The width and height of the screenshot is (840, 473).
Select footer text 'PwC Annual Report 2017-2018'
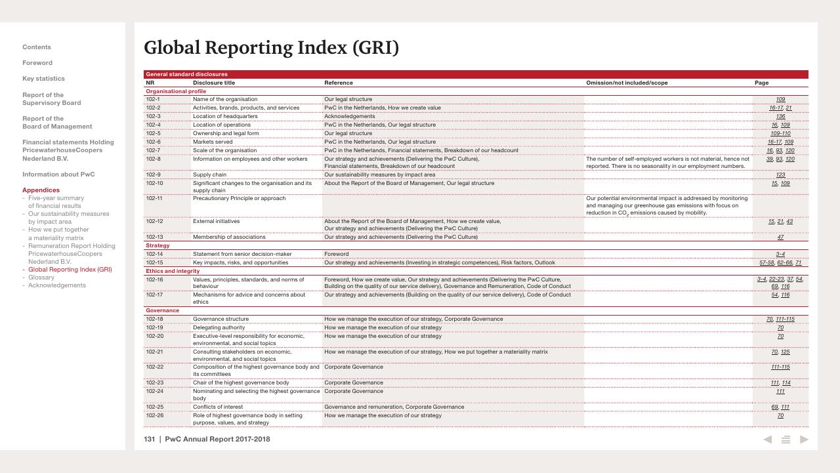[x=217, y=440]
